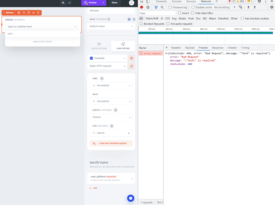The height and width of the screenshot is (205, 275).
Task: Export HAR file with download arrow
Action: [255, 7]
